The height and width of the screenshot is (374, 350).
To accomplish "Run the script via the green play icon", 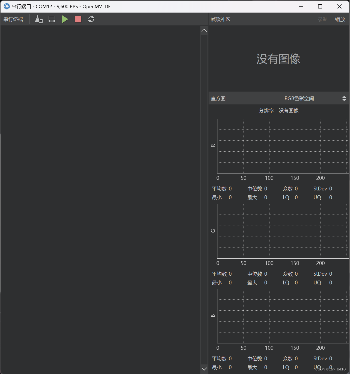I will pyautogui.click(x=65, y=19).
